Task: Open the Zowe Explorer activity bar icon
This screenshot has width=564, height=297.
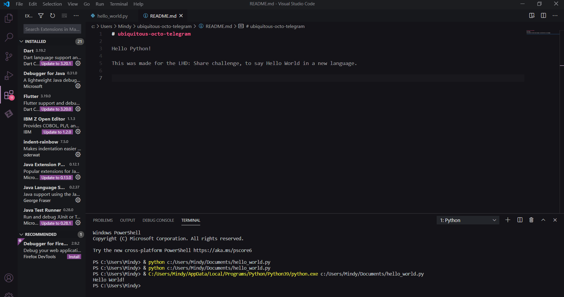Action: pos(9,114)
